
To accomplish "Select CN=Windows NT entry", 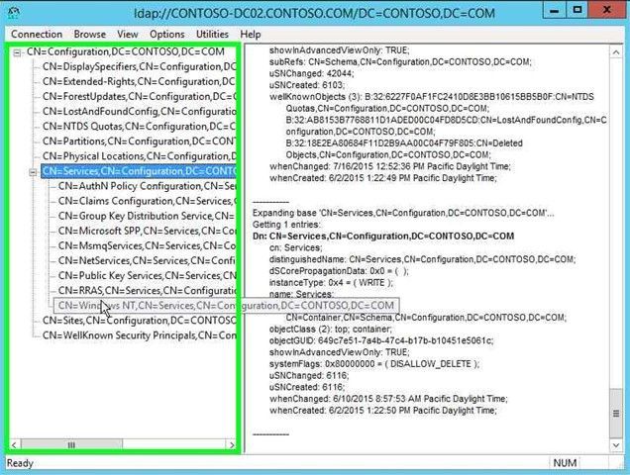I will (226, 306).
